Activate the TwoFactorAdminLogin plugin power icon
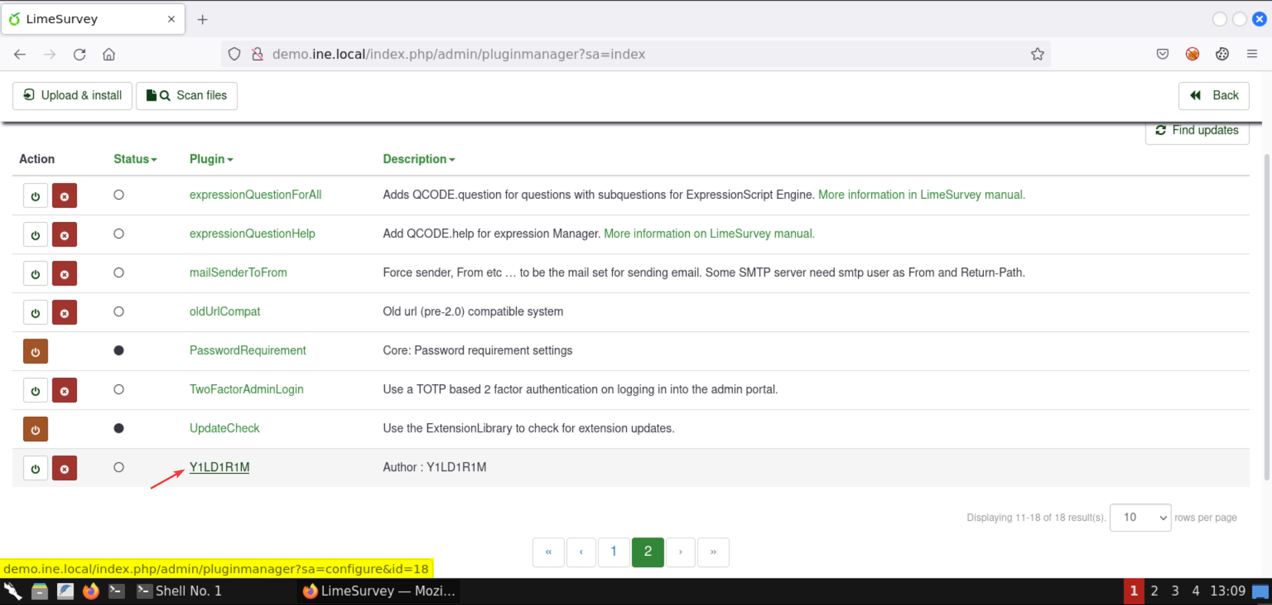This screenshot has width=1272, height=605. coord(35,390)
